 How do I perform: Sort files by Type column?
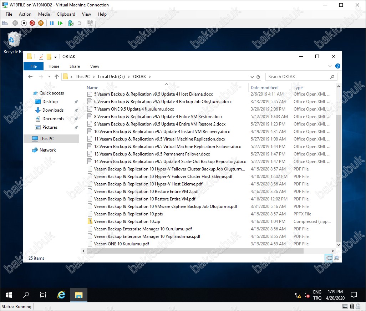[298, 88]
